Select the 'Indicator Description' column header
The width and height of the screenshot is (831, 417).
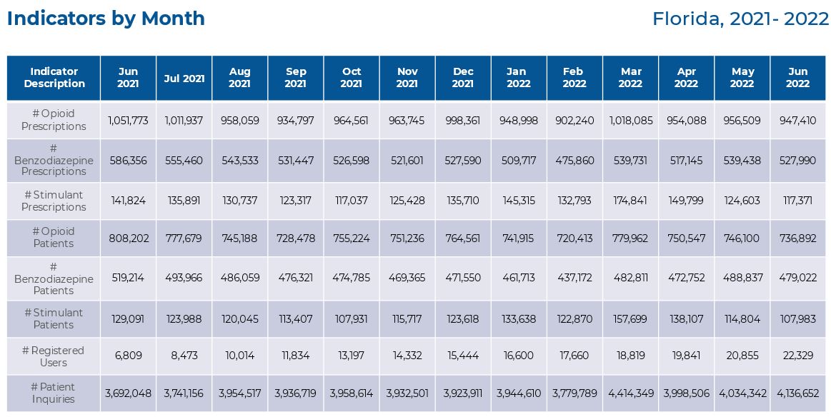(54, 78)
